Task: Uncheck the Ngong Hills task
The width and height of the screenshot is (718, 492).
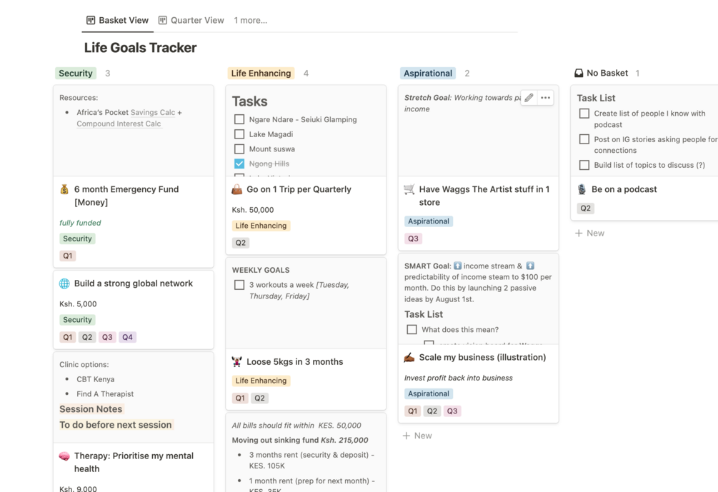Action: [239, 164]
